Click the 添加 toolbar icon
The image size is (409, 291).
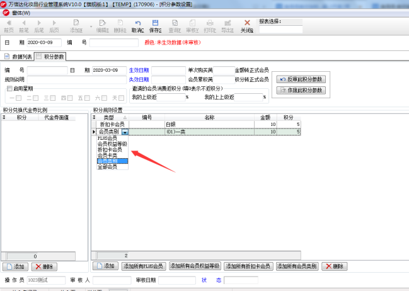76,26
